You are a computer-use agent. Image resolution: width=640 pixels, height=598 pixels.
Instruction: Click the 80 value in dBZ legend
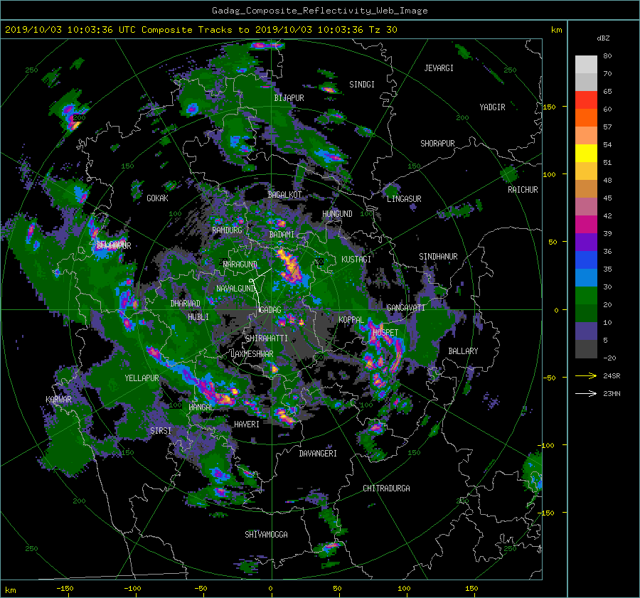click(x=607, y=56)
